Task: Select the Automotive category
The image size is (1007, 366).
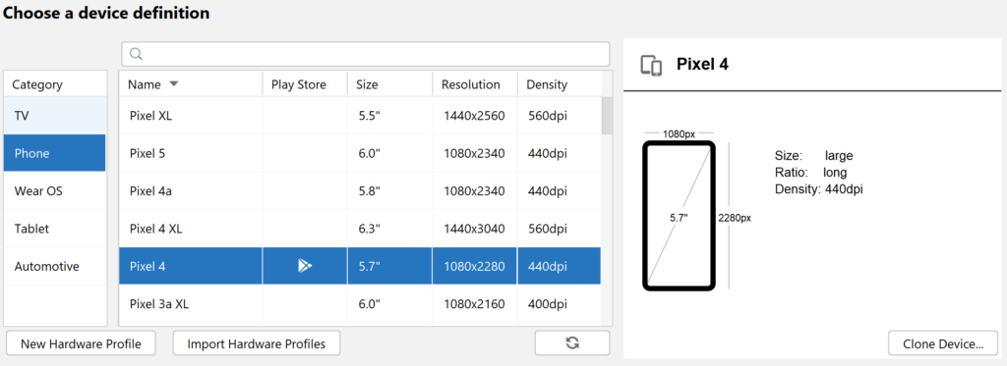Action: tap(55, 266)
